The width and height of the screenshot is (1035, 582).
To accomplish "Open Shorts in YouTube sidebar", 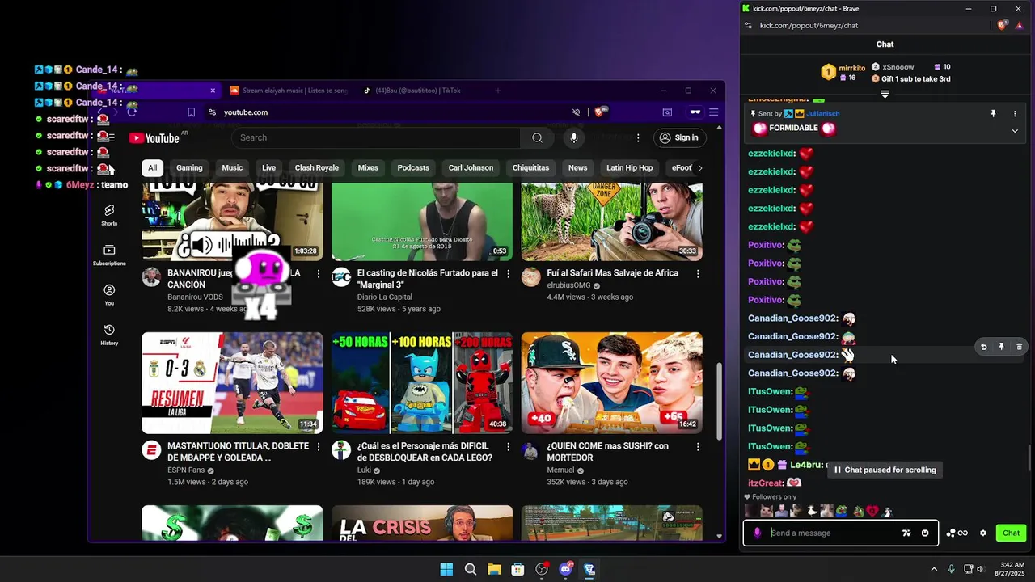I will pyautogui.click(x=109, y=215).
